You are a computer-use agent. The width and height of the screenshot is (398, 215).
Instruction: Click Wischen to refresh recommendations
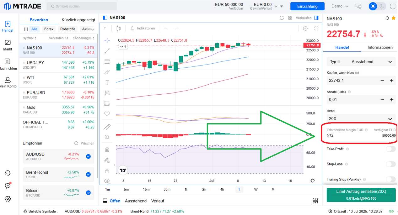(x=84, y=143)
